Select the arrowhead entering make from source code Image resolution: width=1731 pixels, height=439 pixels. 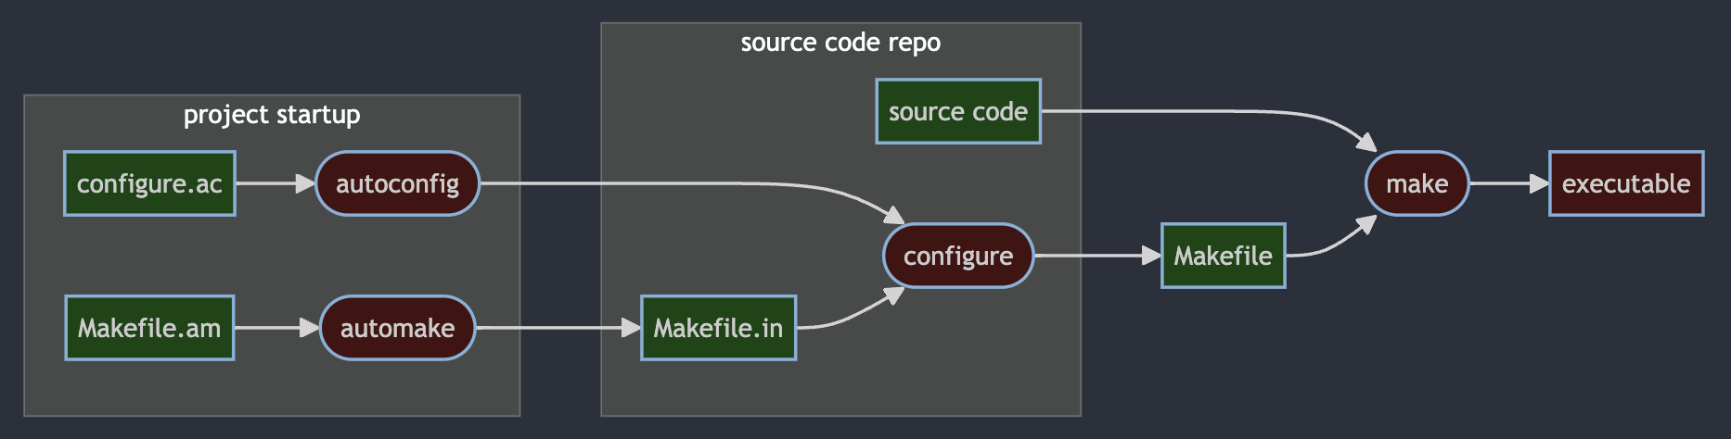[x=1366, y=143]
